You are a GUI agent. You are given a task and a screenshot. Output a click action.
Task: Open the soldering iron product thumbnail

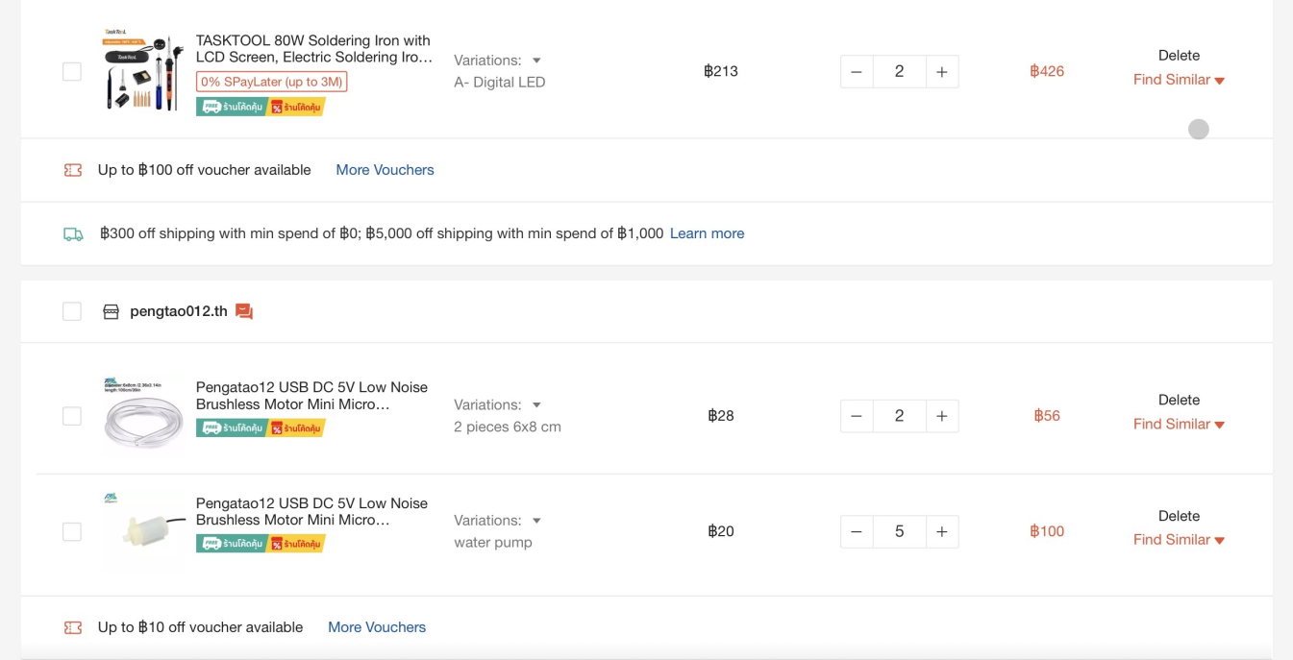point(143,71)
